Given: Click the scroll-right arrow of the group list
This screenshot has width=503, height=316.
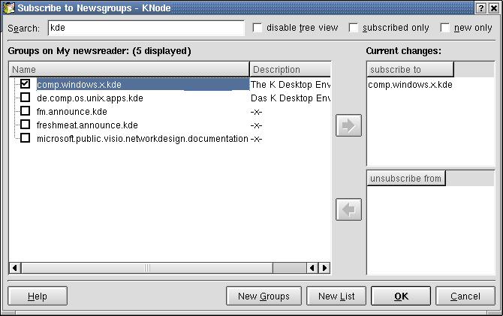Looking at the screenshot, I should [x=324, y=268].
